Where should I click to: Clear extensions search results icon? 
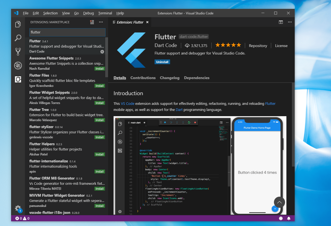[x=92, y=22]
